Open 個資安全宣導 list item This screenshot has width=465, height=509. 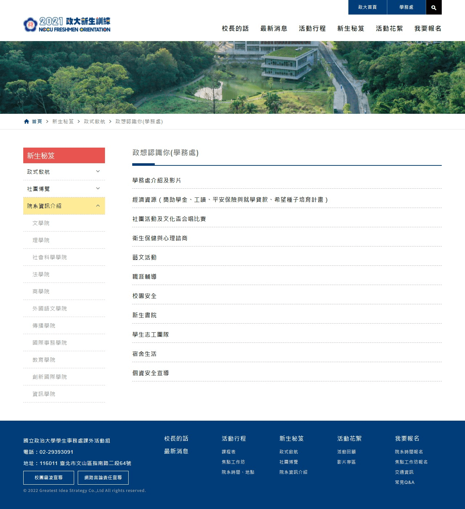[x=287, y=373]
